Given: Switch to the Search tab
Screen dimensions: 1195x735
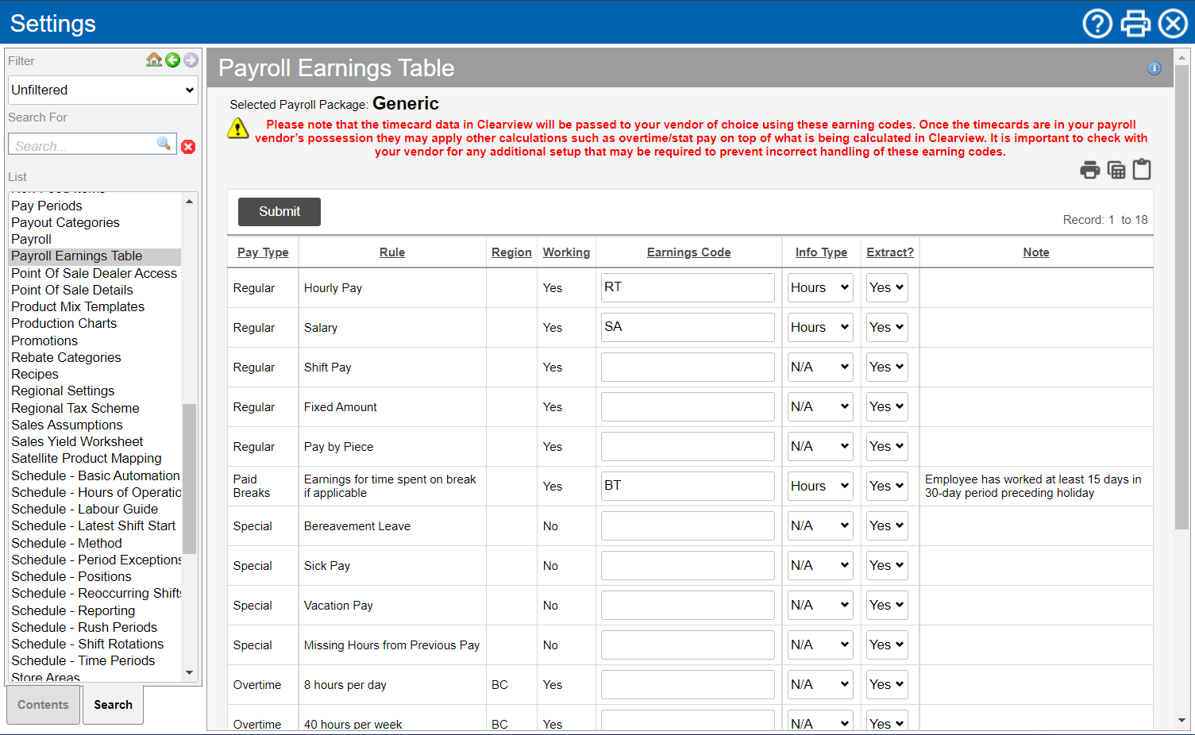Looking at the screenshot, I should coord(113,705).
